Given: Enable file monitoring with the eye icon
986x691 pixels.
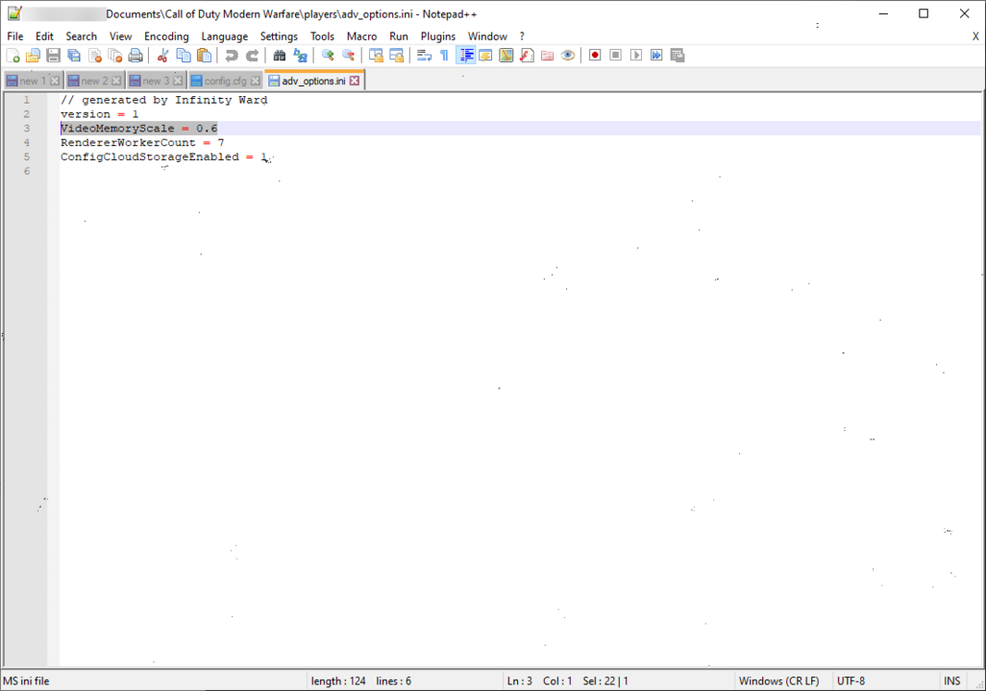Looking at the screenshot, I should (x=567, y=55).
